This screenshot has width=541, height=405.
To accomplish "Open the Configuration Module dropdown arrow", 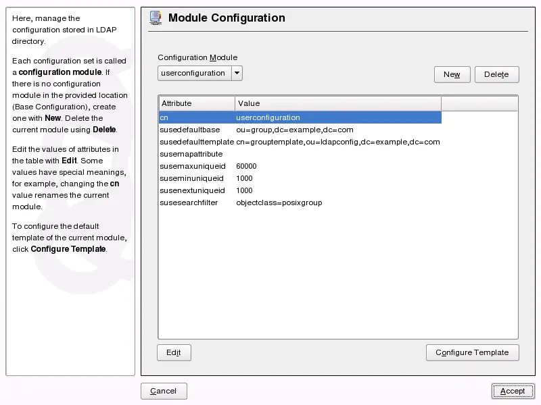I will point(237,73).
